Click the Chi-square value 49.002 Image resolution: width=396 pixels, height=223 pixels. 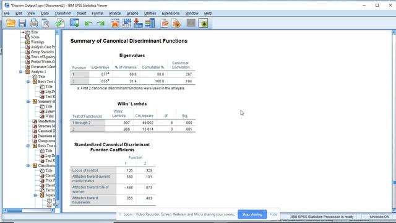coord(148,123)
